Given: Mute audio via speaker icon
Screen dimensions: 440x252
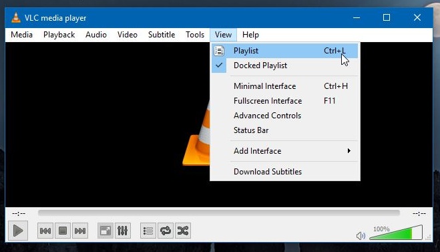Looking at the screenshot, I should [361, 236].
